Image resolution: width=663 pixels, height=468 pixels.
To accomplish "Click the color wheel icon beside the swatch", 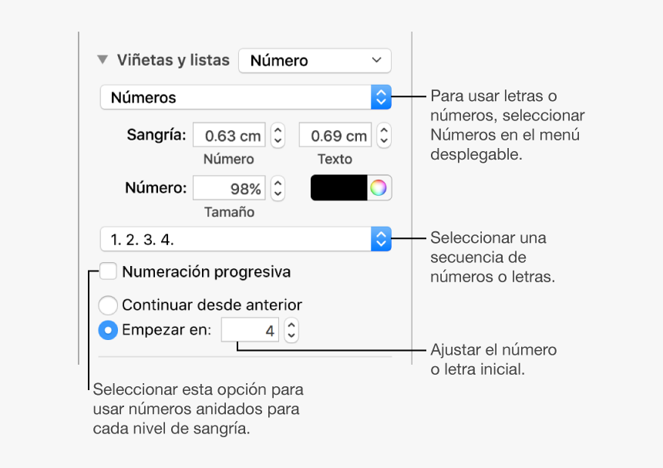I will coord(379,187).
